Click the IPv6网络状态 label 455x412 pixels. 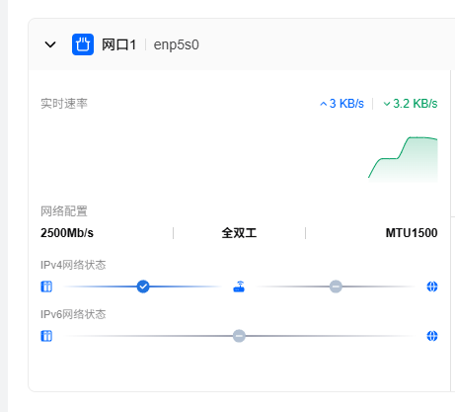click(x=73, y=314)
